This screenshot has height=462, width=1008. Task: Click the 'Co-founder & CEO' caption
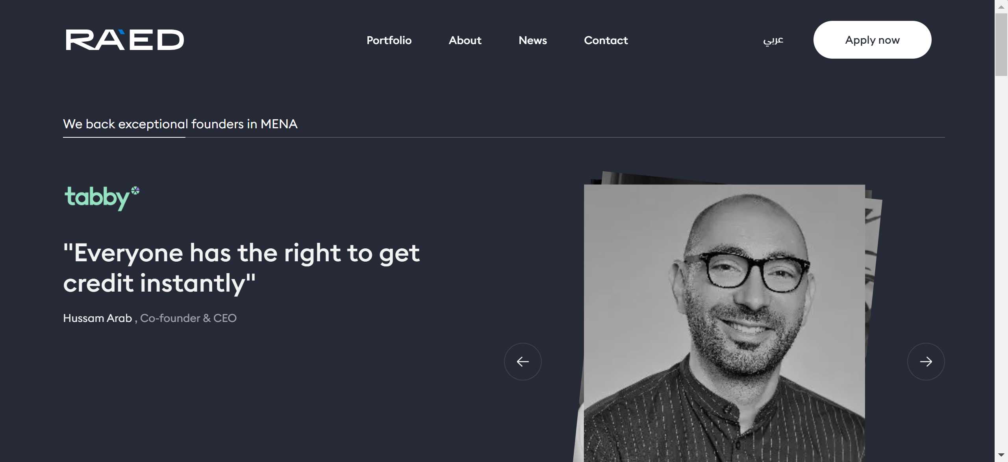[x=188, y=318]
